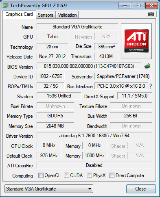Click the Driver Version atiumdag field

point(94,136)
